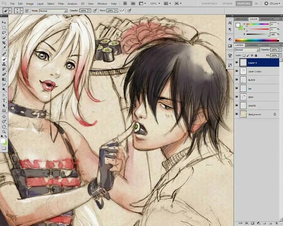Viewport: 283px width, 226px height.
Task: Click the Painting workspace button
Action: [x=244, y=3]
